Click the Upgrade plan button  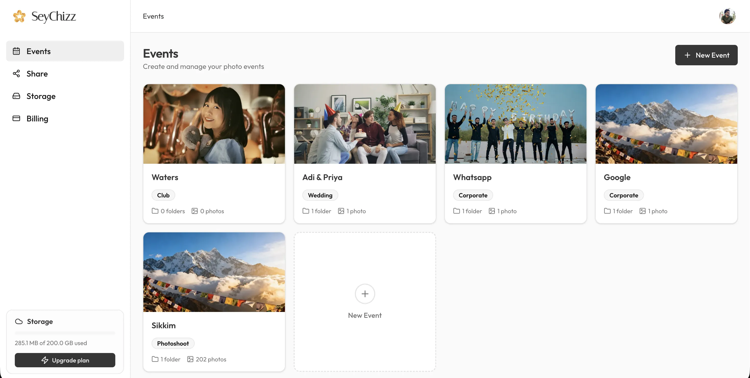point(65,360)
